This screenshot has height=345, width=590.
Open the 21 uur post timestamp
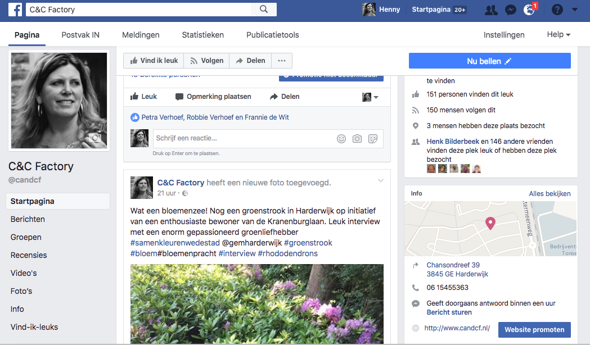click(166, 193)
